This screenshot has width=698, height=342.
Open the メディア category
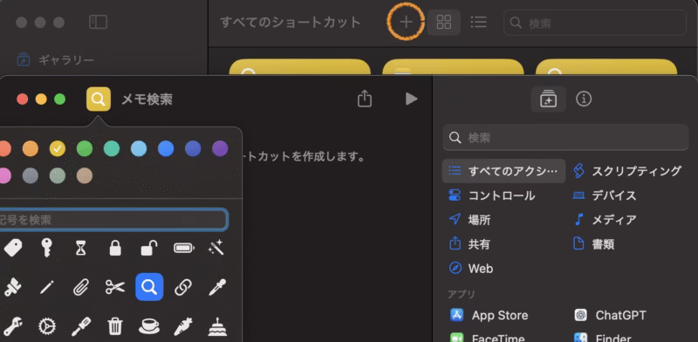tap(605, 220)
